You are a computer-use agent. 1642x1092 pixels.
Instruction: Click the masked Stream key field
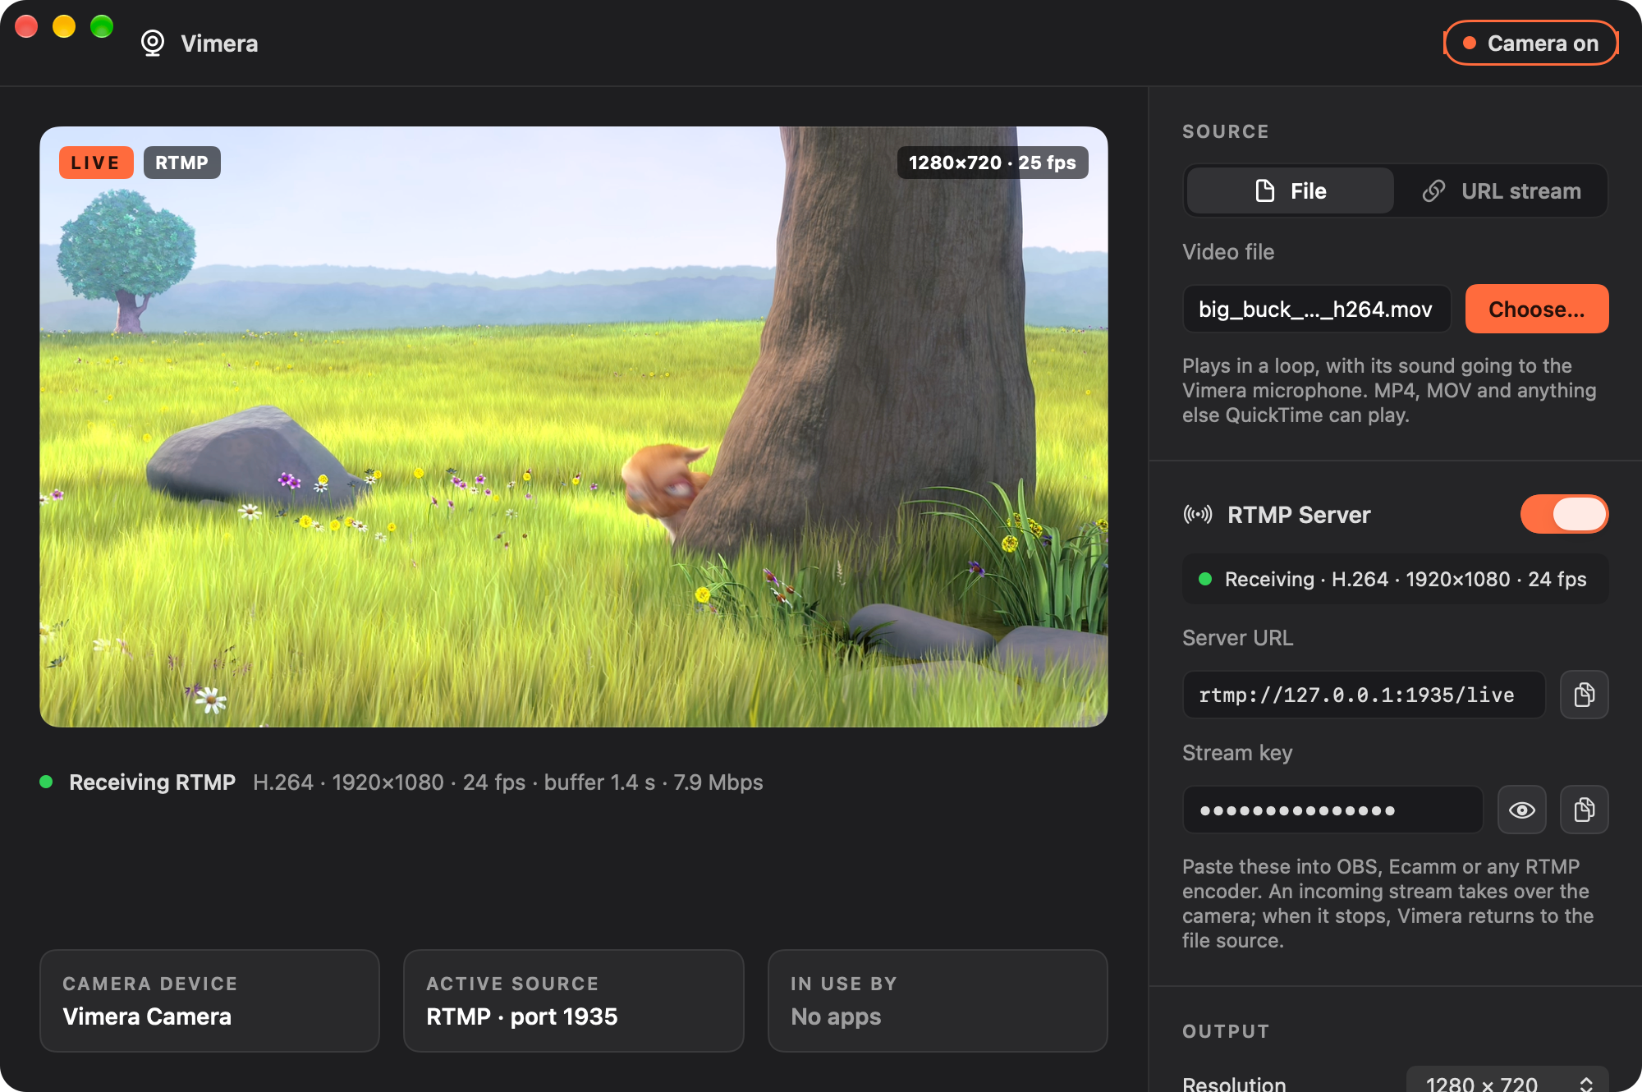pos(1332,810)
